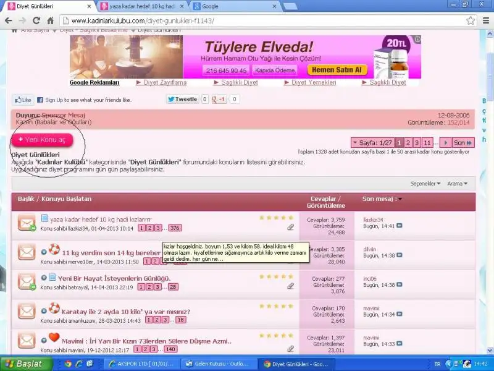This screenshot has height=371, width=494.
Task: Click envelope icon for Mavimi topic
Action: point(27,341)
